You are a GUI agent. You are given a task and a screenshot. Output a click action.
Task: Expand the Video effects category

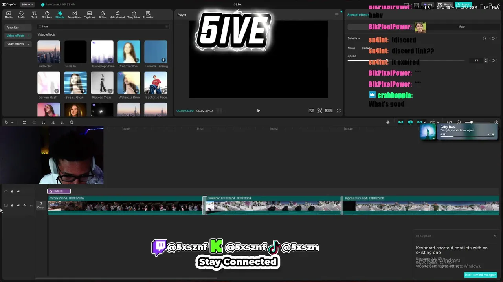coord(18,36)
